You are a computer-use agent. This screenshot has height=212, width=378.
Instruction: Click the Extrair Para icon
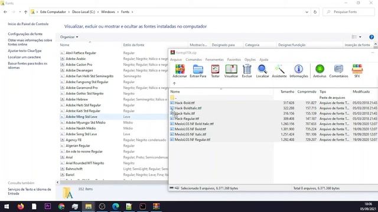pyautogui.click(x=198, y=71)
